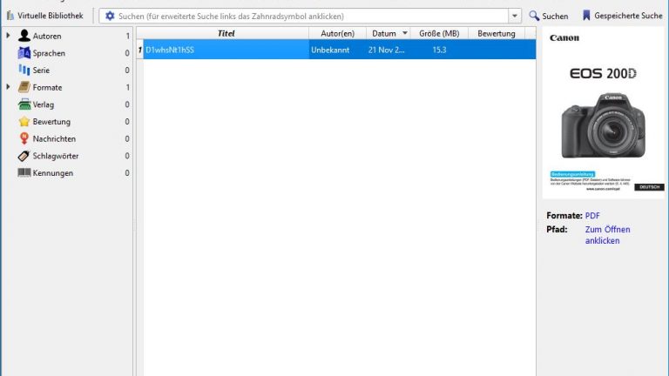
Task: Open the PDF format link
Action: 592,215
